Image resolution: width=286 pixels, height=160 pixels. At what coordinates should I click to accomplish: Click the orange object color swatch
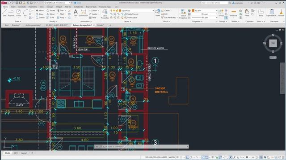[x=193, y=11]
